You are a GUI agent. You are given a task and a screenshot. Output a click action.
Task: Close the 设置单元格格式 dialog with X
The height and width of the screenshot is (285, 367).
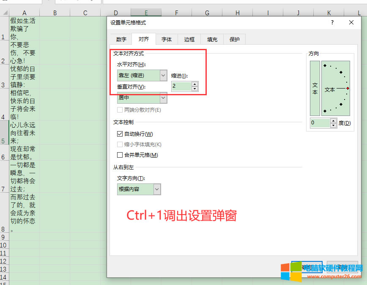[352, 22]
